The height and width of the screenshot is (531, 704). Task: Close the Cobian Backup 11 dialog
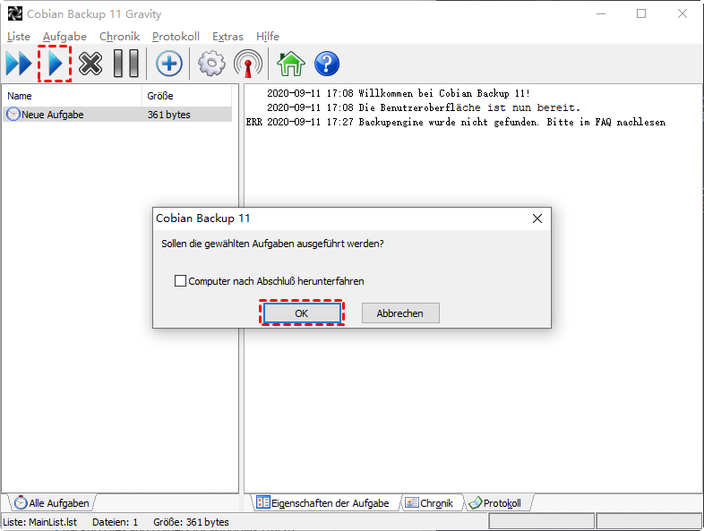coord(537,218)
